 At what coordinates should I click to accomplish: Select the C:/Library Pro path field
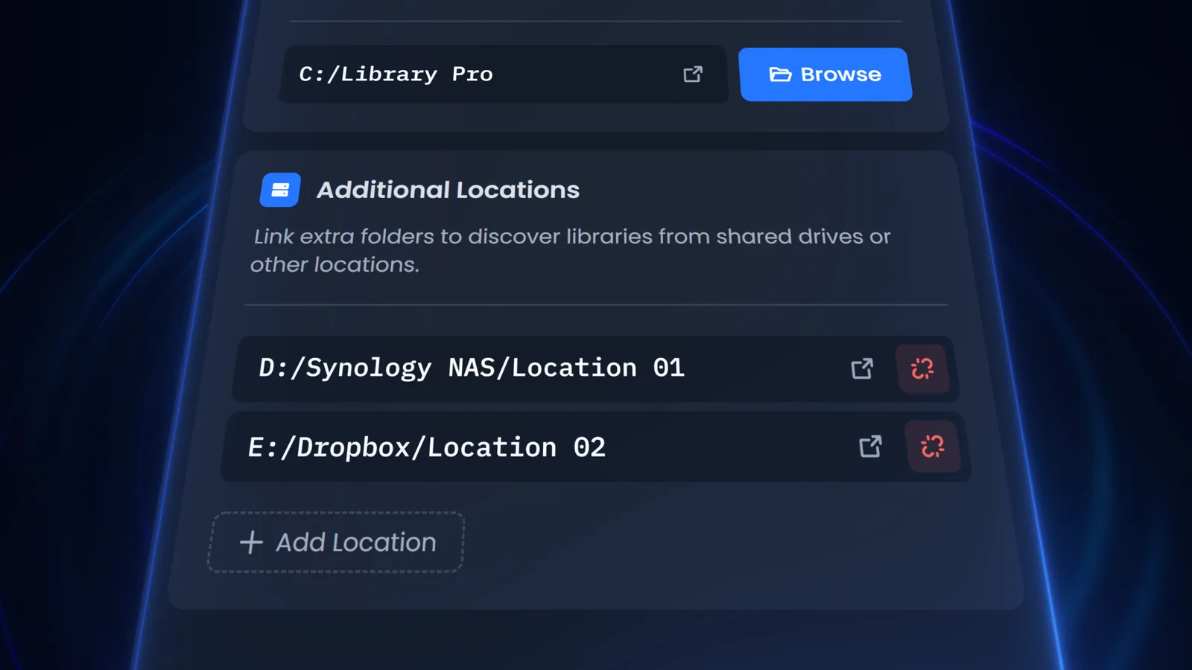[503, 74]
